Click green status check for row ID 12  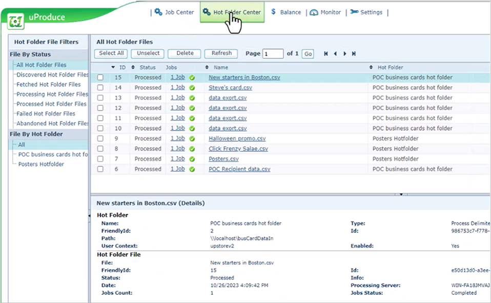[192, 108]
